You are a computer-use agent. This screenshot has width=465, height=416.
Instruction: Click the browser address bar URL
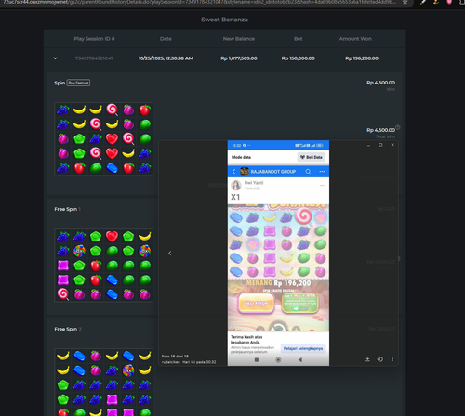(200, 2)
